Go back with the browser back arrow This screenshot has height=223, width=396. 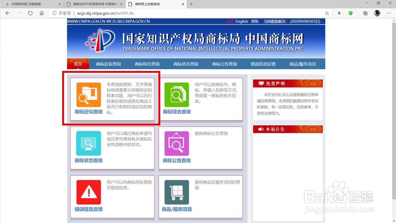pyautogui.click(x=8, y=13)
